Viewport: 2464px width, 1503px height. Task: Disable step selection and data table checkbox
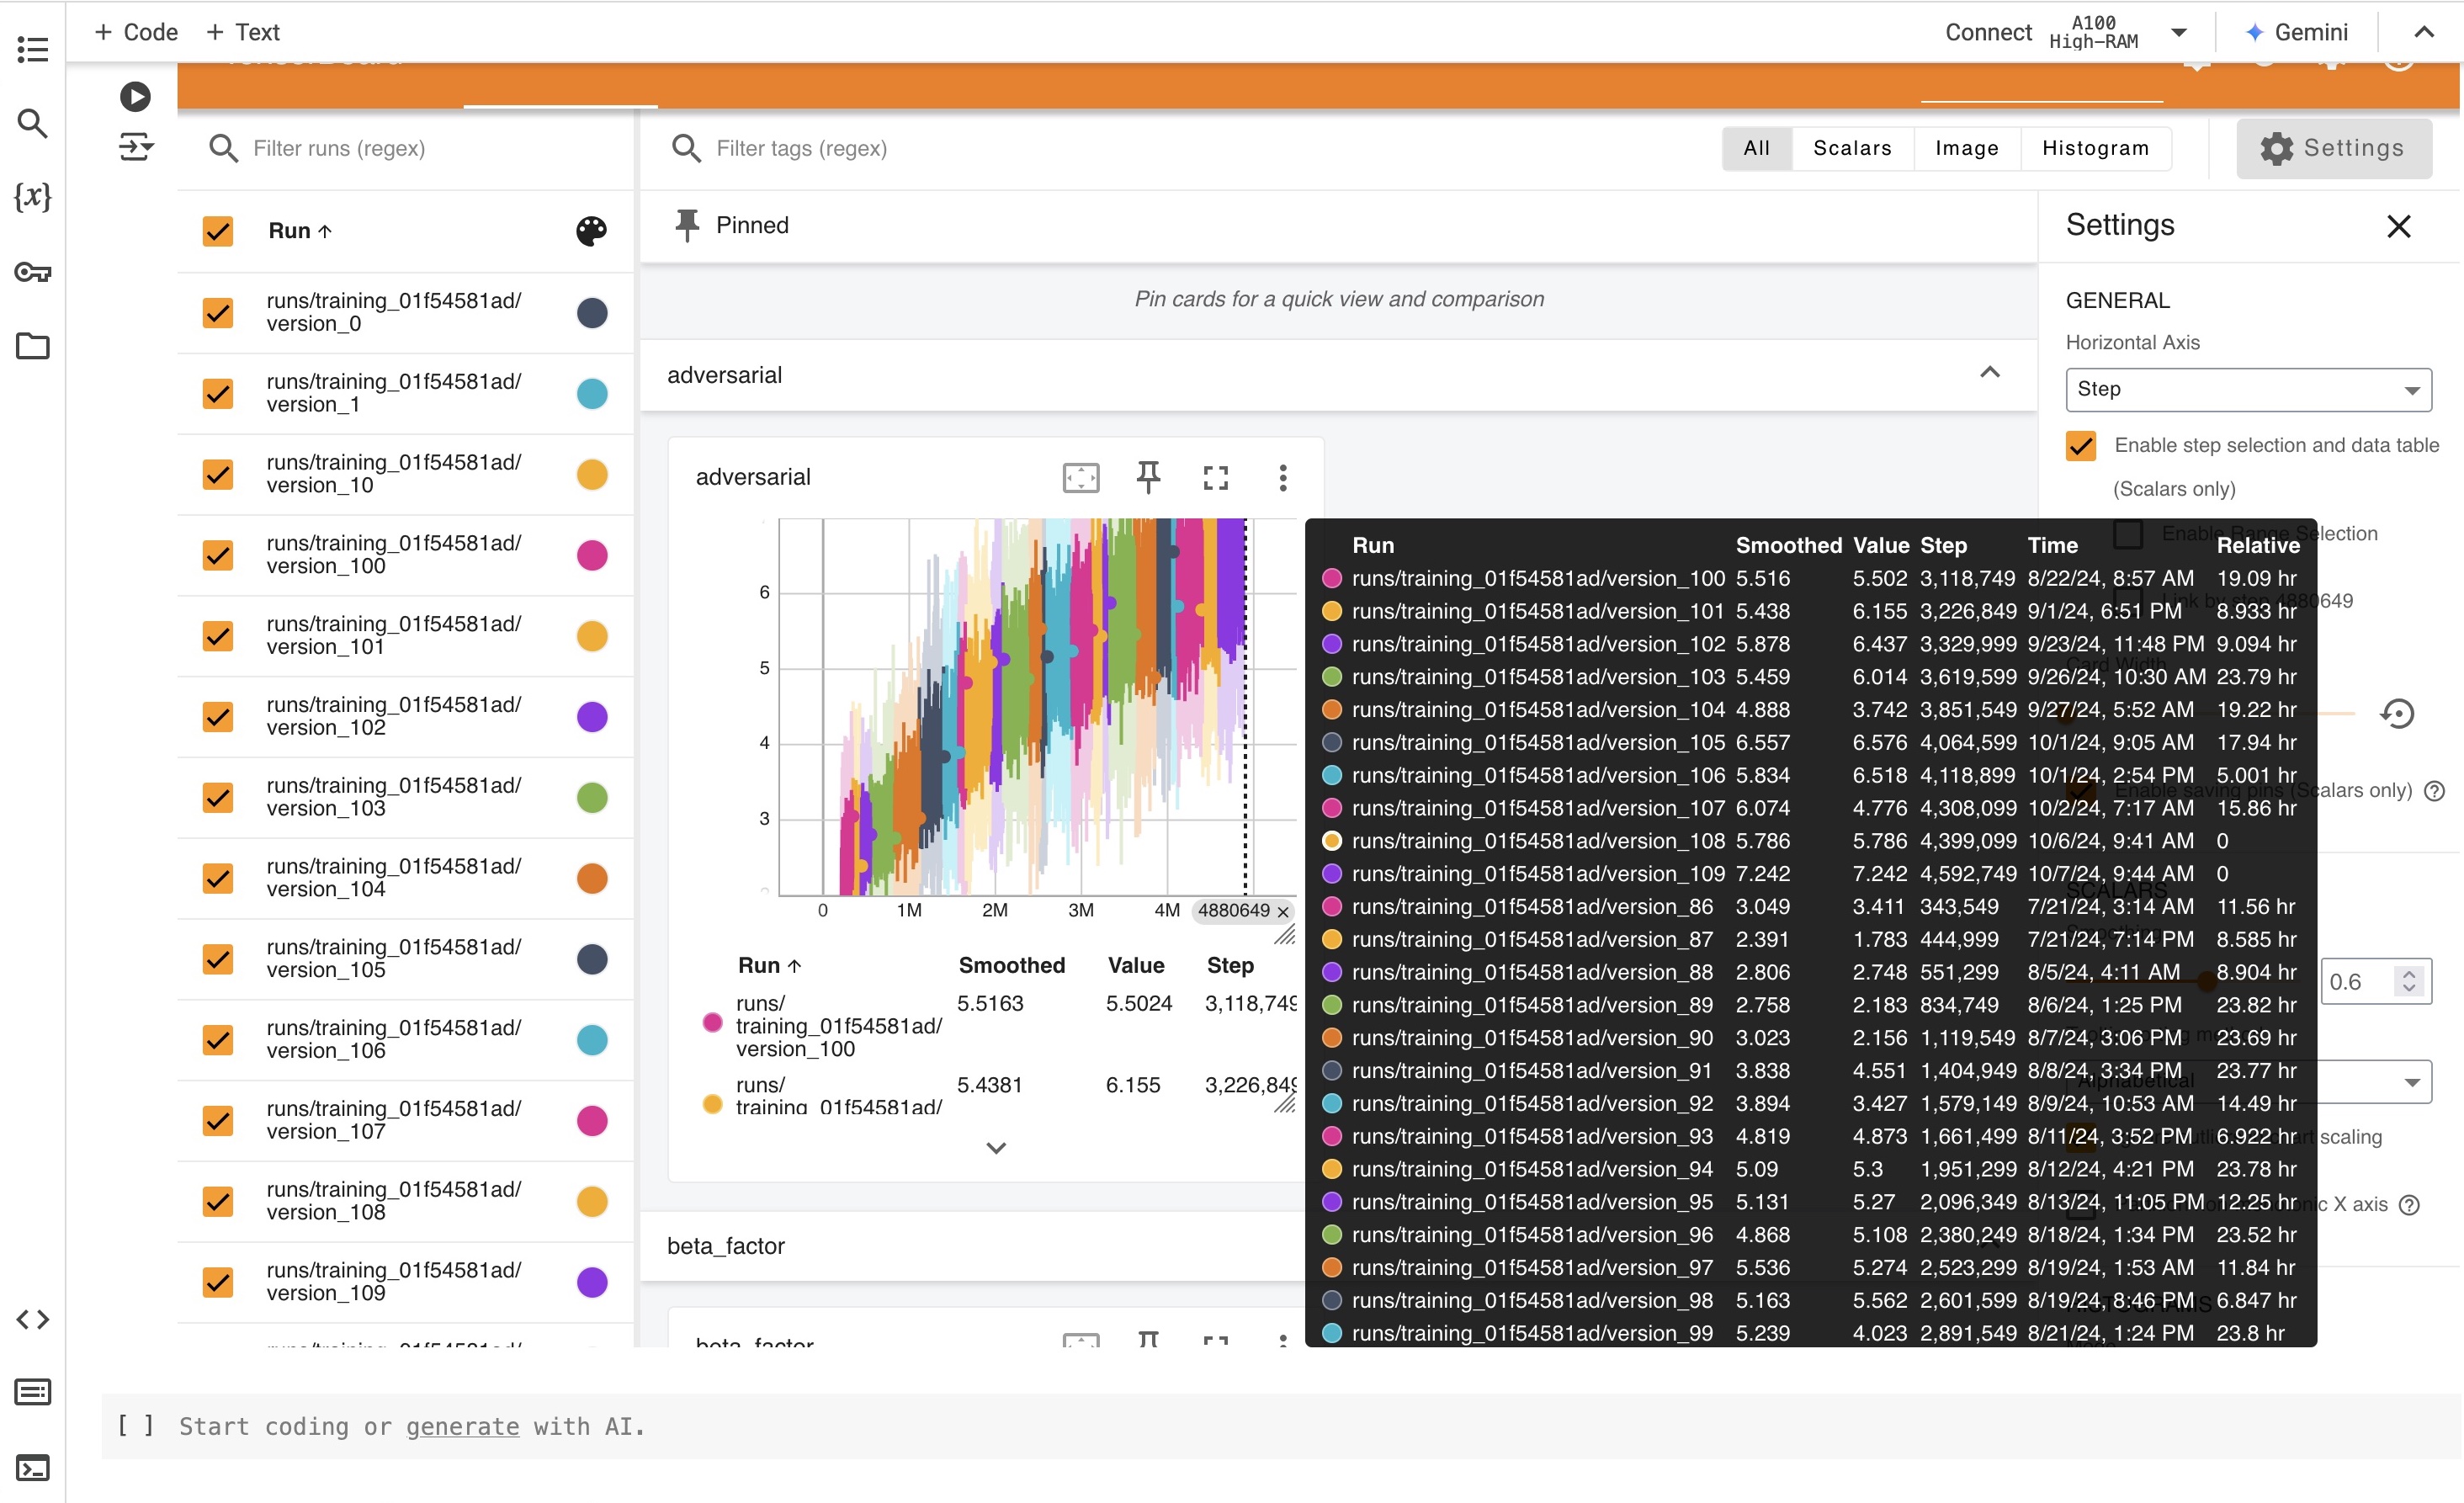2080,445
